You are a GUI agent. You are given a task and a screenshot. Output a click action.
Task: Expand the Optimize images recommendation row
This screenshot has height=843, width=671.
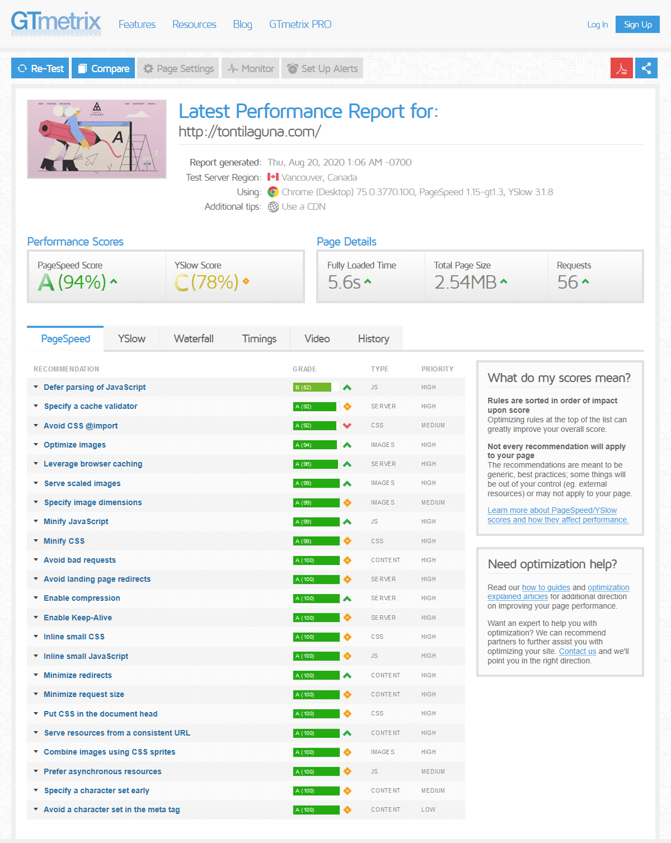pyautogui.click(x=74, y=445)
